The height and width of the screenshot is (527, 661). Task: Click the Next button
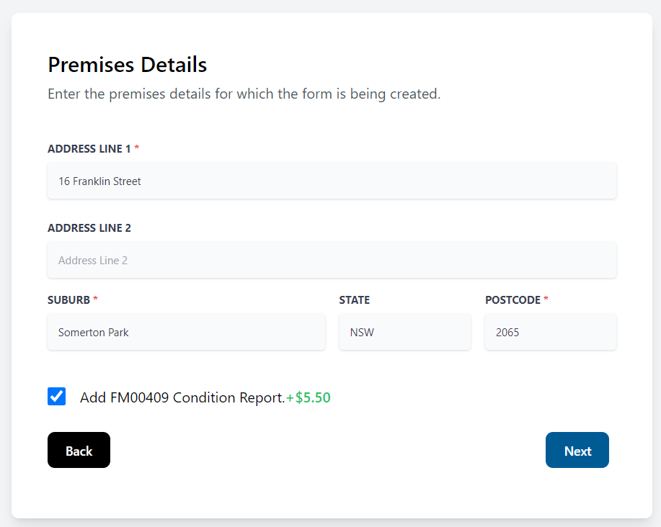(577, 450)
